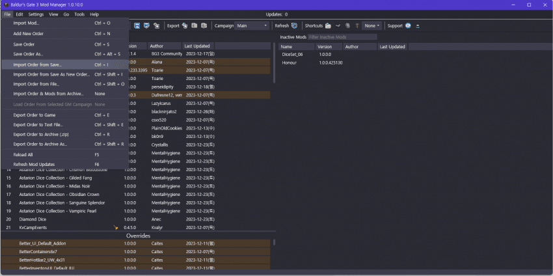Choose Import Order from Save...
The width and height of the screenshot is (553, 276).
65,65
